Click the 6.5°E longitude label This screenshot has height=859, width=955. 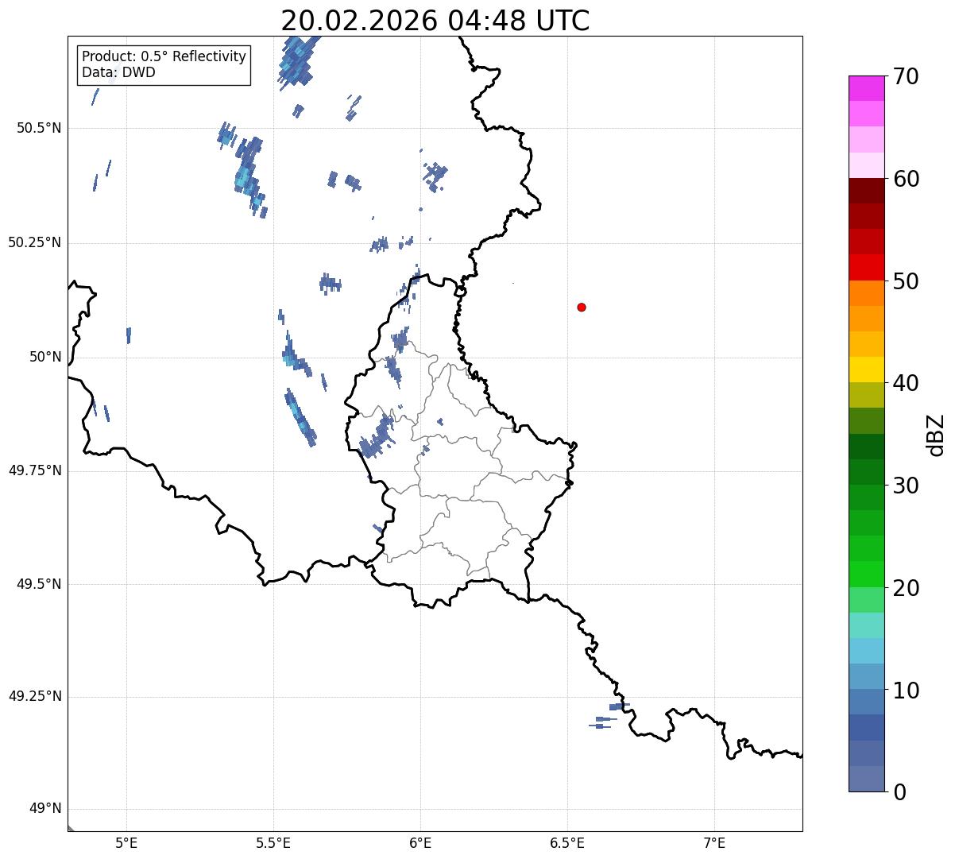pos(567,843)
